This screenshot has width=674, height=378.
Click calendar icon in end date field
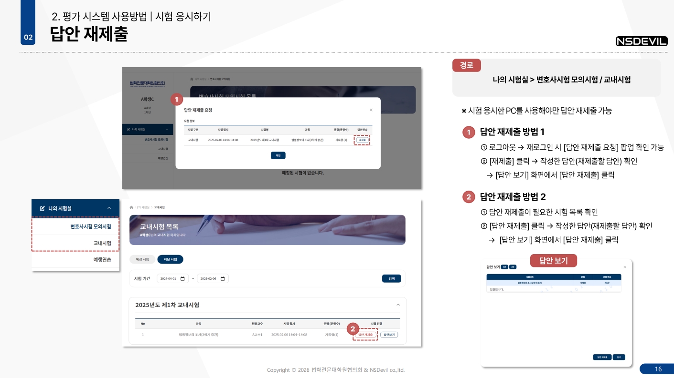click(x=223, y=279)
